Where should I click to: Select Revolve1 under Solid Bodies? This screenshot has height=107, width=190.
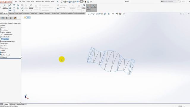click(5, 39)
